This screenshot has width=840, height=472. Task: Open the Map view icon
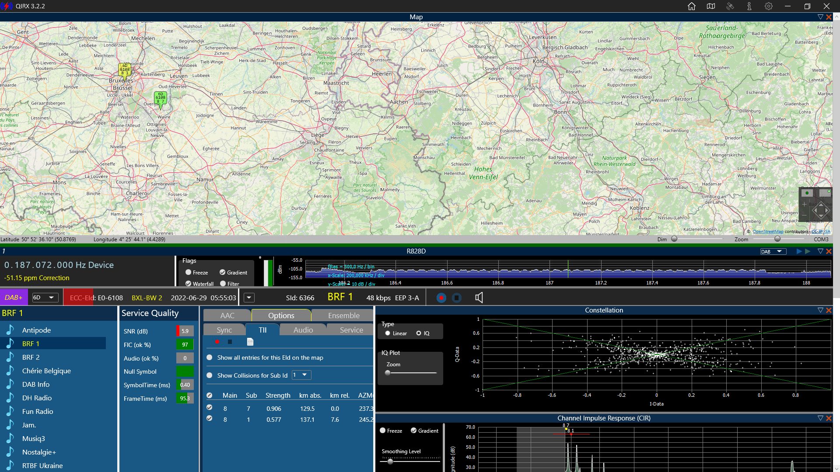[711, 6]
